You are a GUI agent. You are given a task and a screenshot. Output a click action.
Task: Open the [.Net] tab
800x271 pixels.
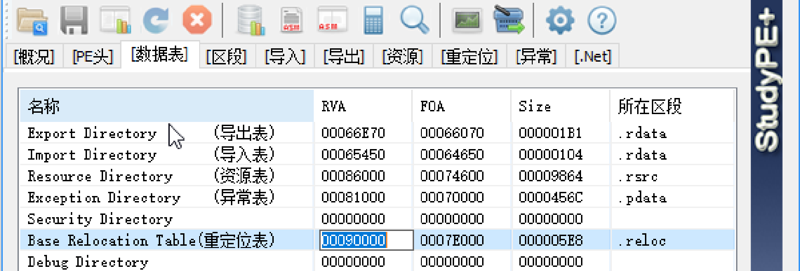tap(593, 57)
